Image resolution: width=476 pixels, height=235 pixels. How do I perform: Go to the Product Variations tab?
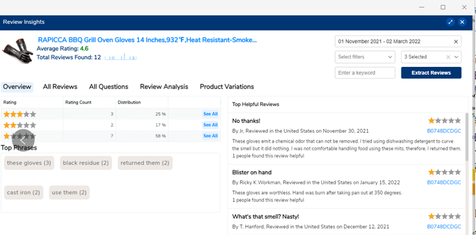(227, 87)
